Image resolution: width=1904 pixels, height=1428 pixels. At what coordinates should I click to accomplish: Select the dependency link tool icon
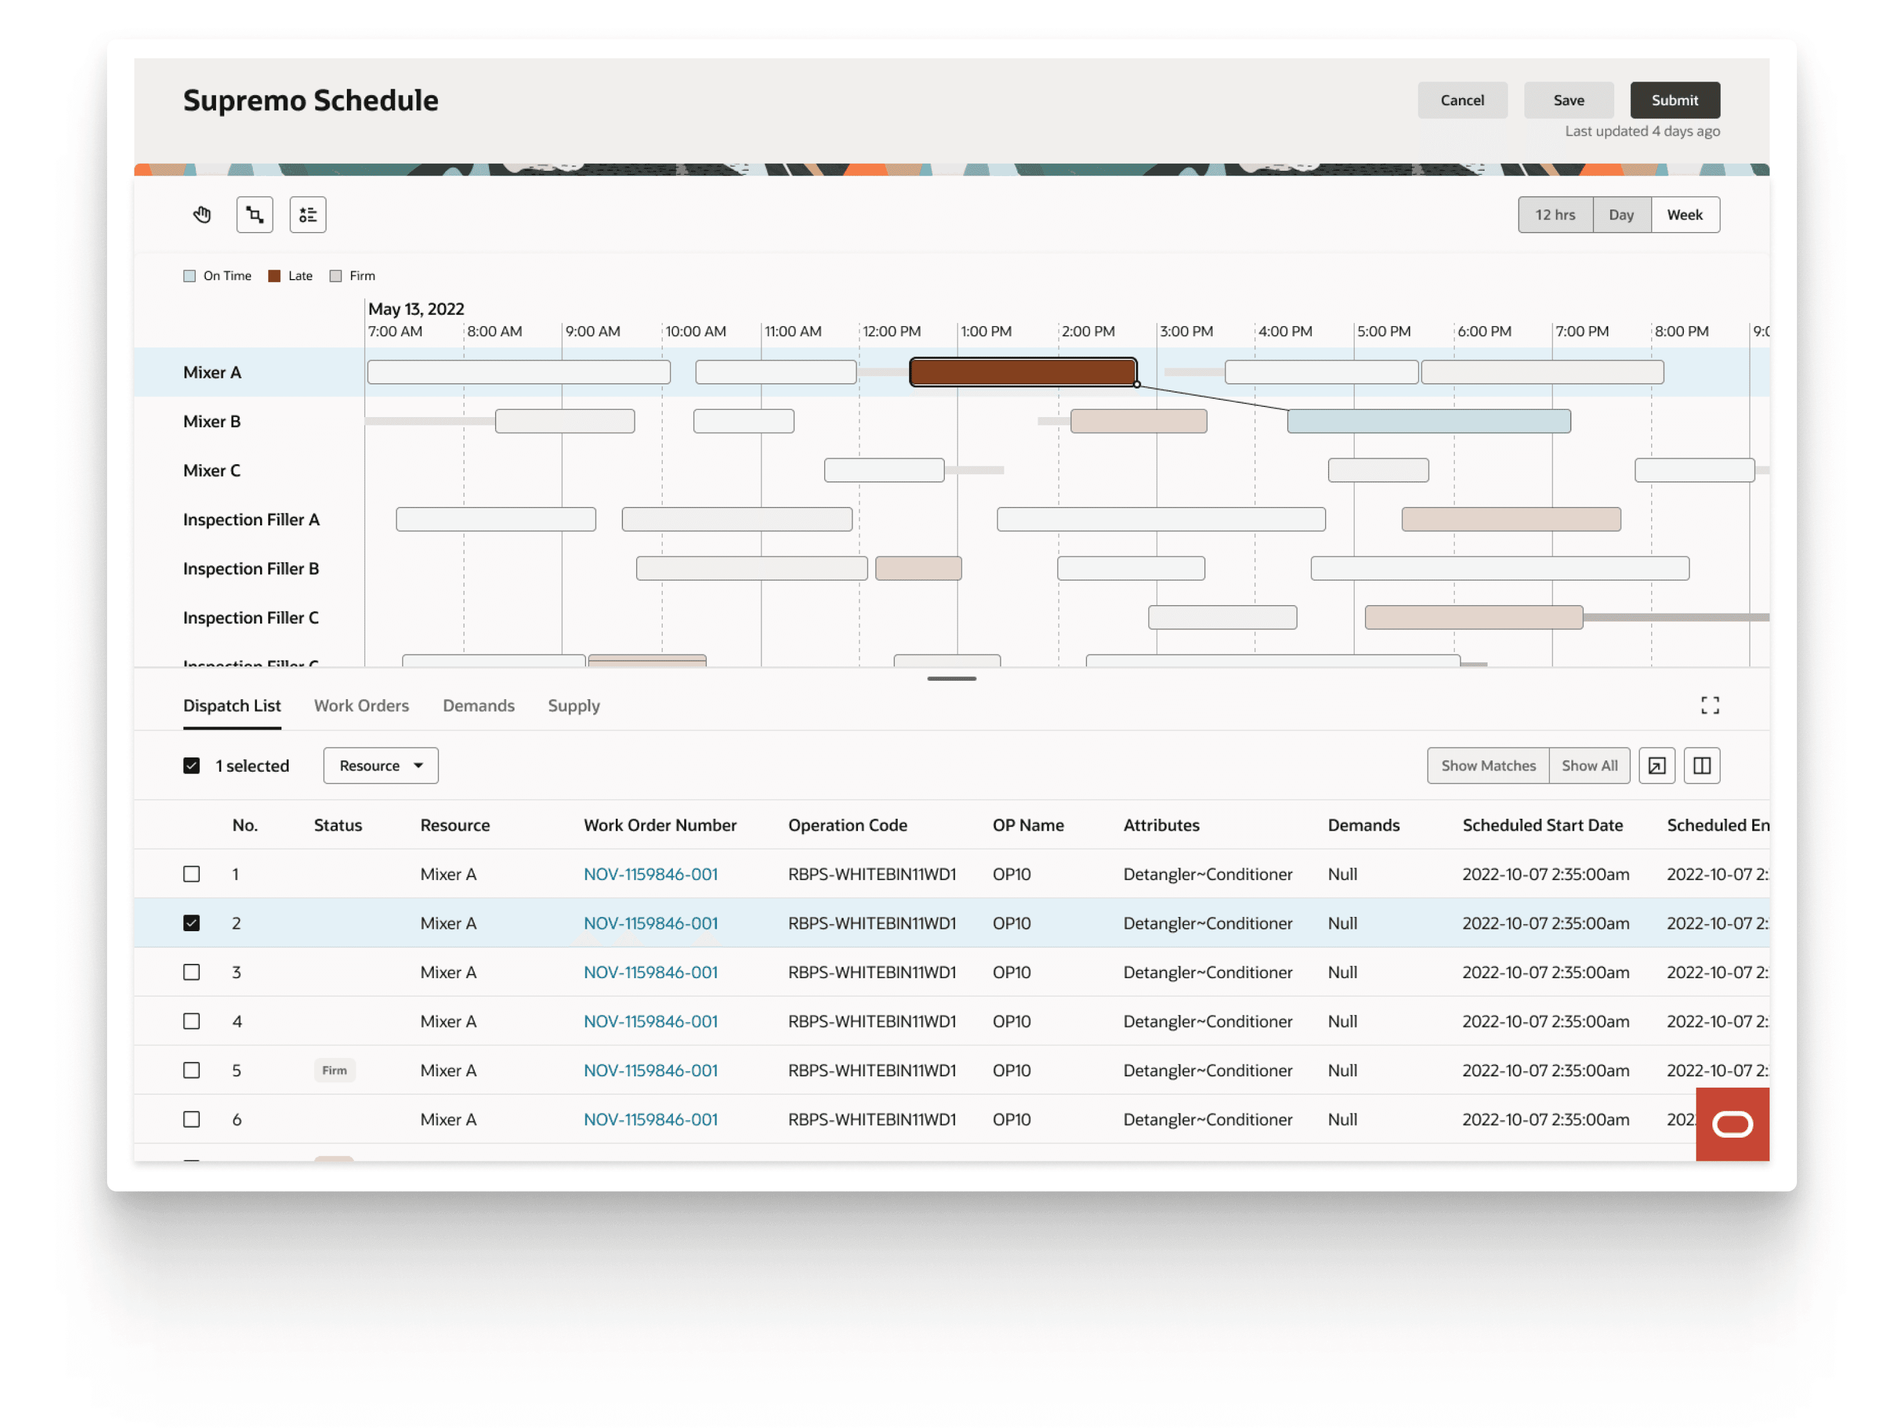coord(255,214)
